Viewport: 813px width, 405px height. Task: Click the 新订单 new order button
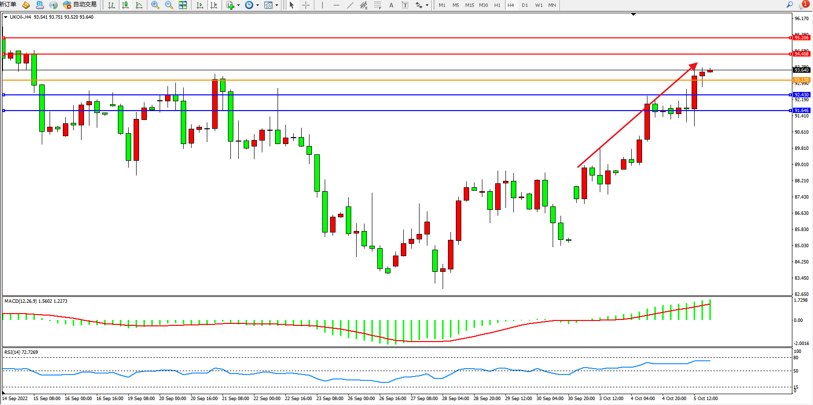point(8,4)
